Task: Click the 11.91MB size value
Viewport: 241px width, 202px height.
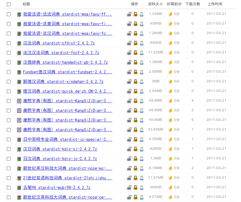Action: point(155,178)
